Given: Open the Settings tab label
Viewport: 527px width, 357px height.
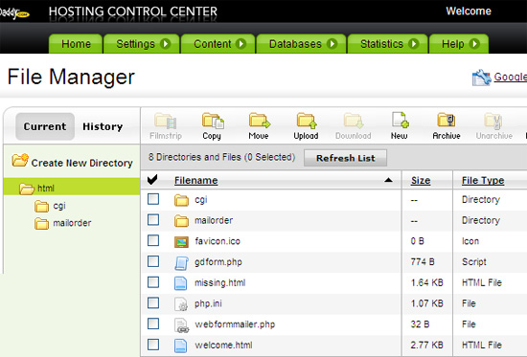Looking at the screenshot, I should click(x=135, y=44).
